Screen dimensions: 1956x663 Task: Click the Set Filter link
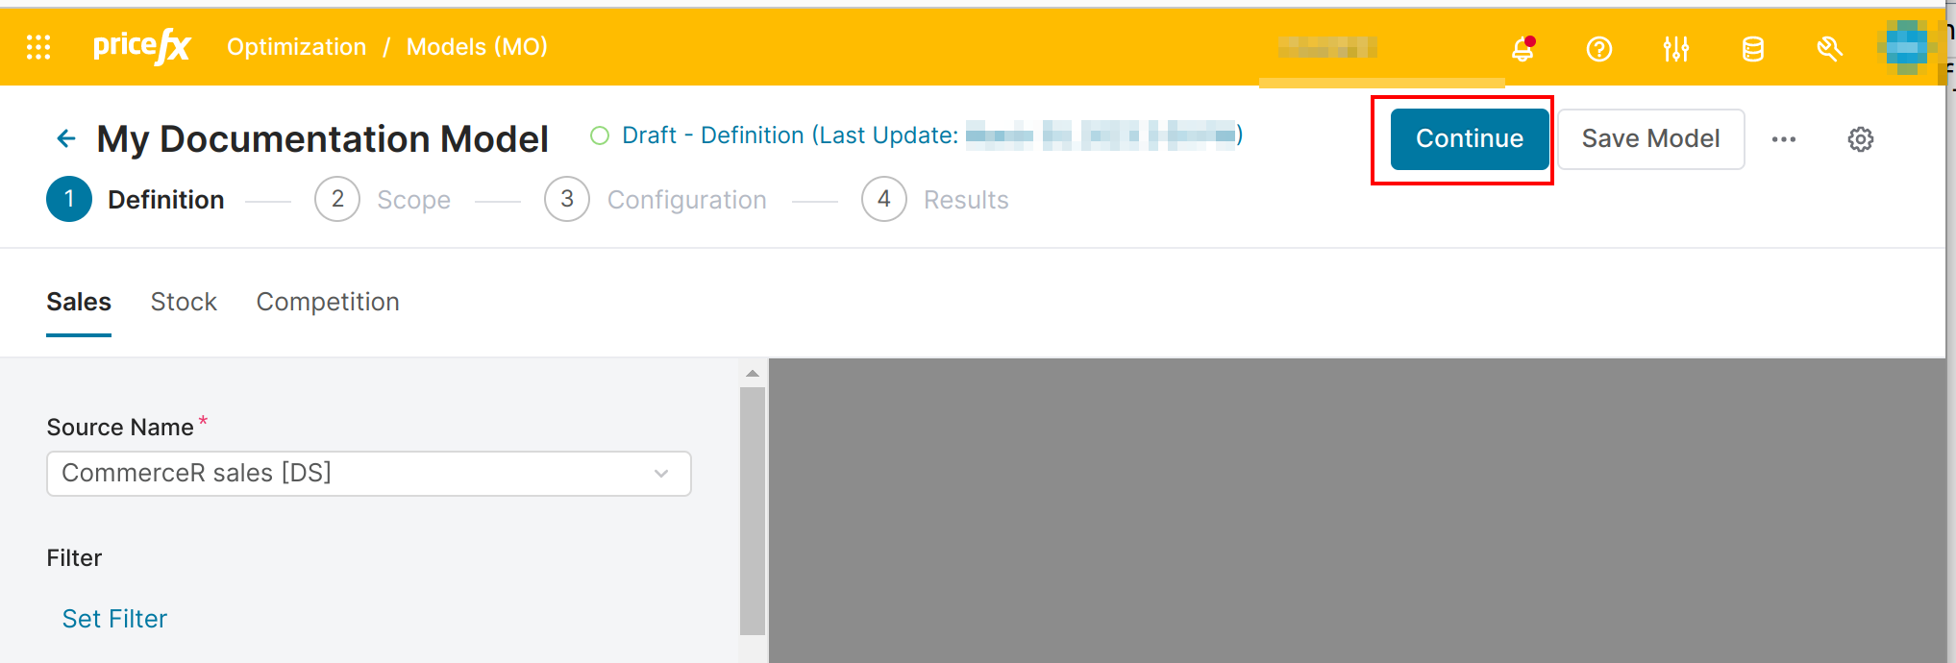click(114, 619)
